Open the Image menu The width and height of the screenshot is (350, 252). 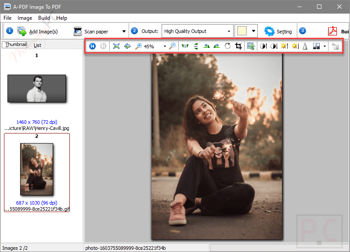25,18
